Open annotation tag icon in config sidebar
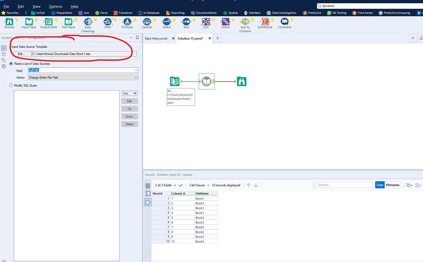 point(3,61)
